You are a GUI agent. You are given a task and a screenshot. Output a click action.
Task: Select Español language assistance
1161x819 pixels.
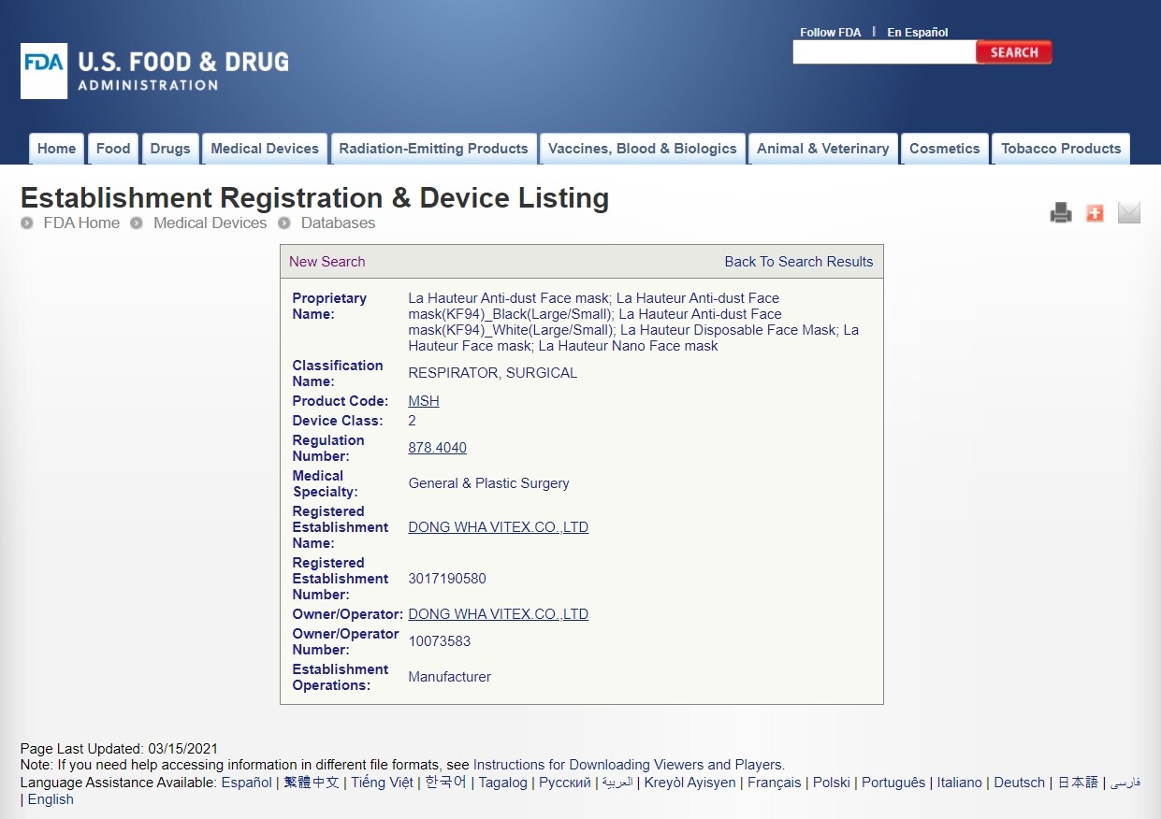tap(246, 783)
